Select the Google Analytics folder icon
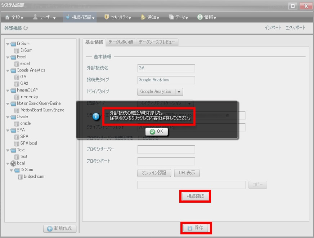This screenshot has height=238, width=314. pos(13,70)
